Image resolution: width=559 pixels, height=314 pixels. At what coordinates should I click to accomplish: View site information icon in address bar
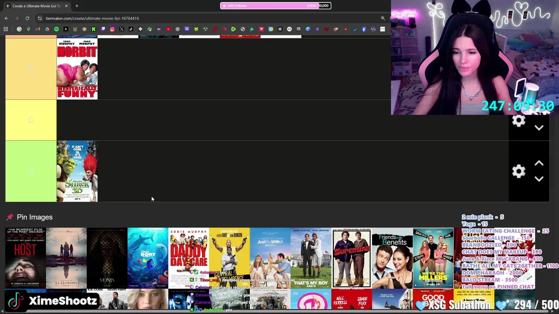[x=40, y=18]
